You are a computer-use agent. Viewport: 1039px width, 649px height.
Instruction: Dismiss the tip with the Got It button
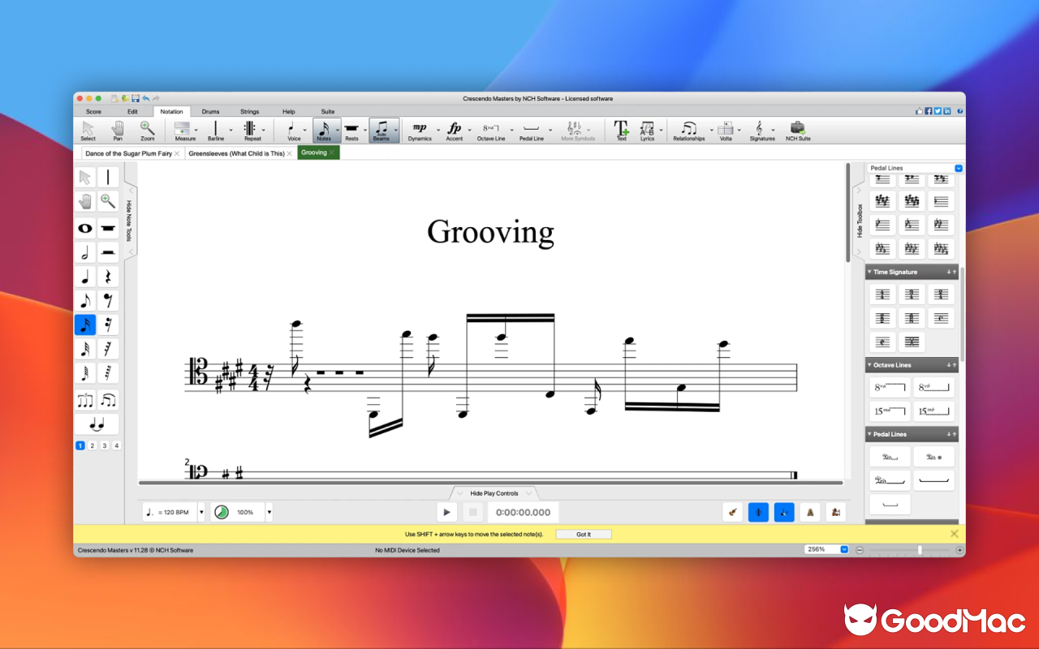pos(583,534)
